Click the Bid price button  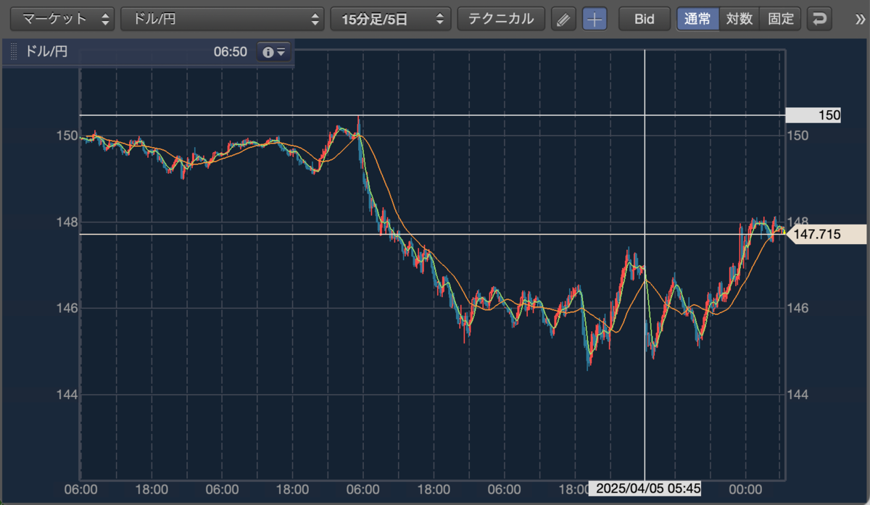click(645, 19)
